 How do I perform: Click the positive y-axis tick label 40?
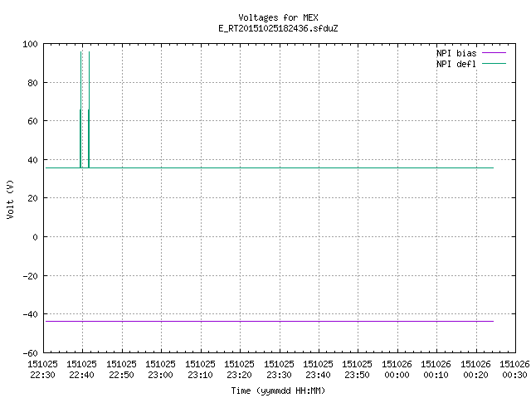[x=32, y=160]
